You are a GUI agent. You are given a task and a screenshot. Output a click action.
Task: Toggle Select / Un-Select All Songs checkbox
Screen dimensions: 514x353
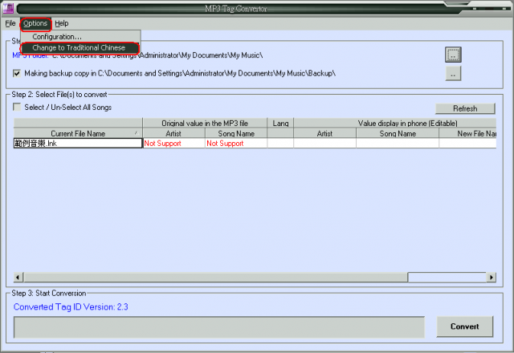pyautogui.click(x=17, y=107)
